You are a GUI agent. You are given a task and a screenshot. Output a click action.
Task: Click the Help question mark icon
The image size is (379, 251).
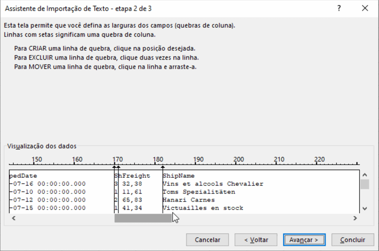pyautogui.click(x=339, y=8)
